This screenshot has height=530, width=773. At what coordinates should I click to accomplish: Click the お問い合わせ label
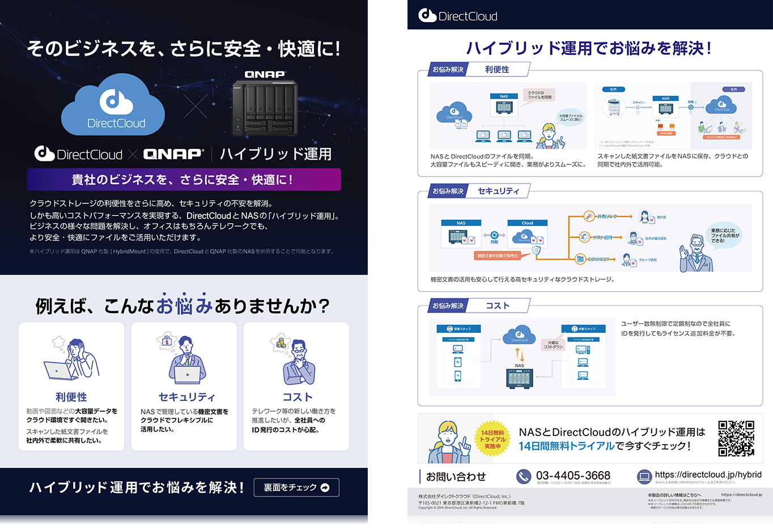456,477
